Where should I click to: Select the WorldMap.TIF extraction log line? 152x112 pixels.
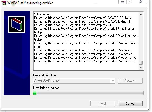[x=83, y=21]
